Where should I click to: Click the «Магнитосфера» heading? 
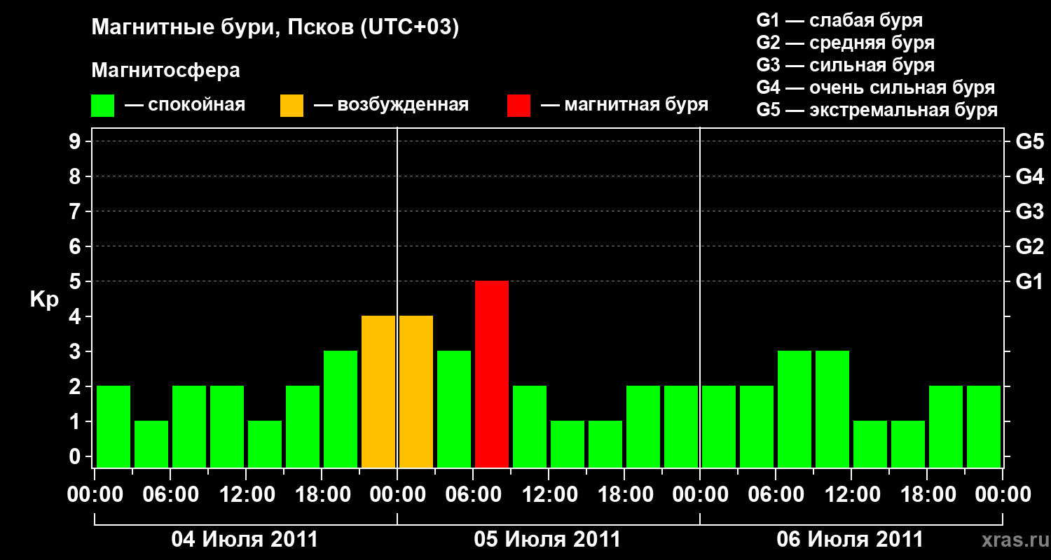click(x=166, y=71)
